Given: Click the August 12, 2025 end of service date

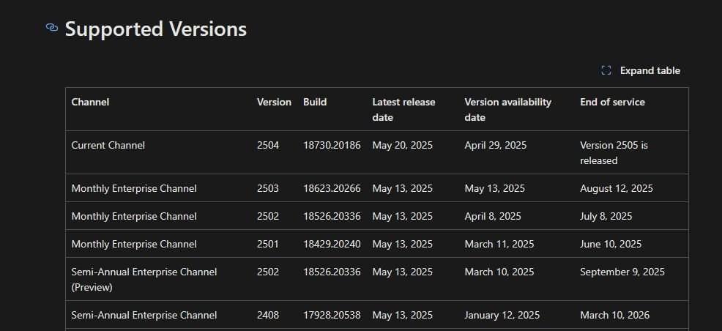Looking at the screenshot, I should [617, 188].
